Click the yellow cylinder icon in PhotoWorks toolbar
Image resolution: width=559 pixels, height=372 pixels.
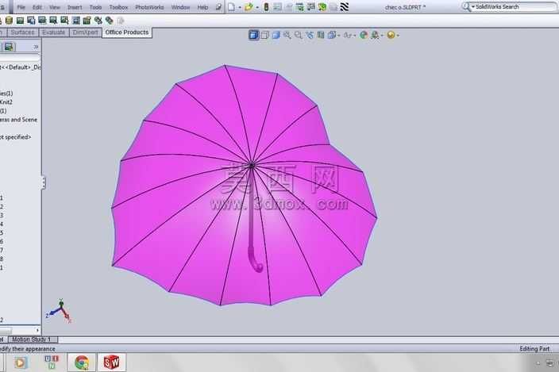pos(9,21)
